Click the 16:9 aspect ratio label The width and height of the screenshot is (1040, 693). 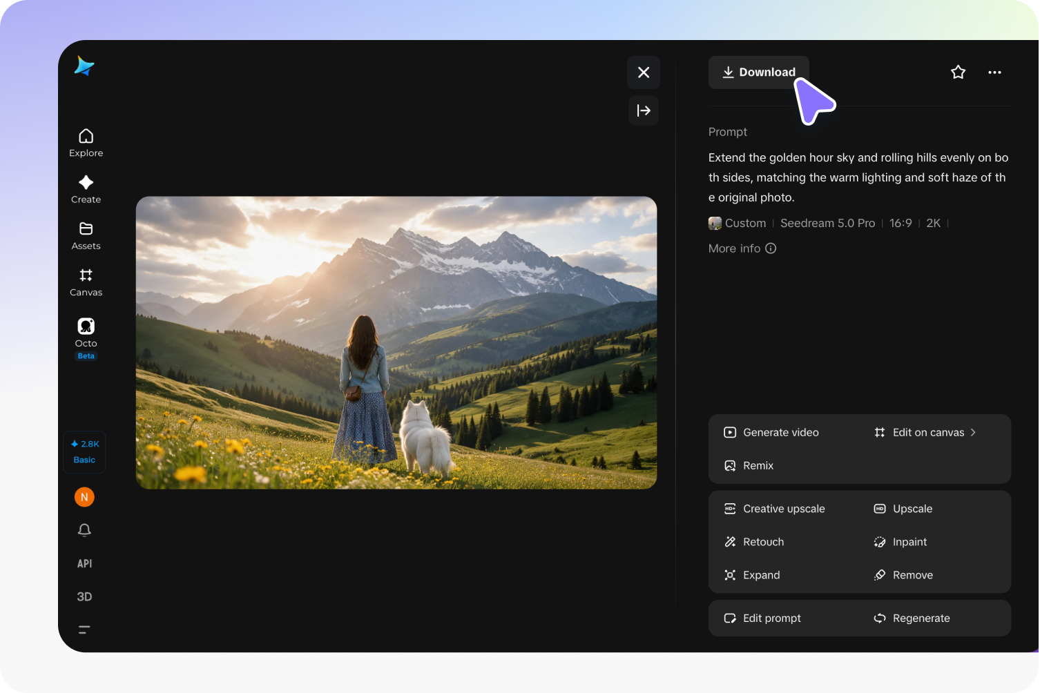coord(901,223)
